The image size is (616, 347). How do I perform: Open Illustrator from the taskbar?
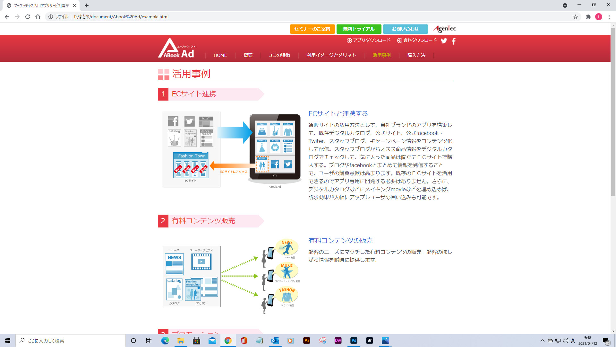pyautogui.click(x=306, y=341)
